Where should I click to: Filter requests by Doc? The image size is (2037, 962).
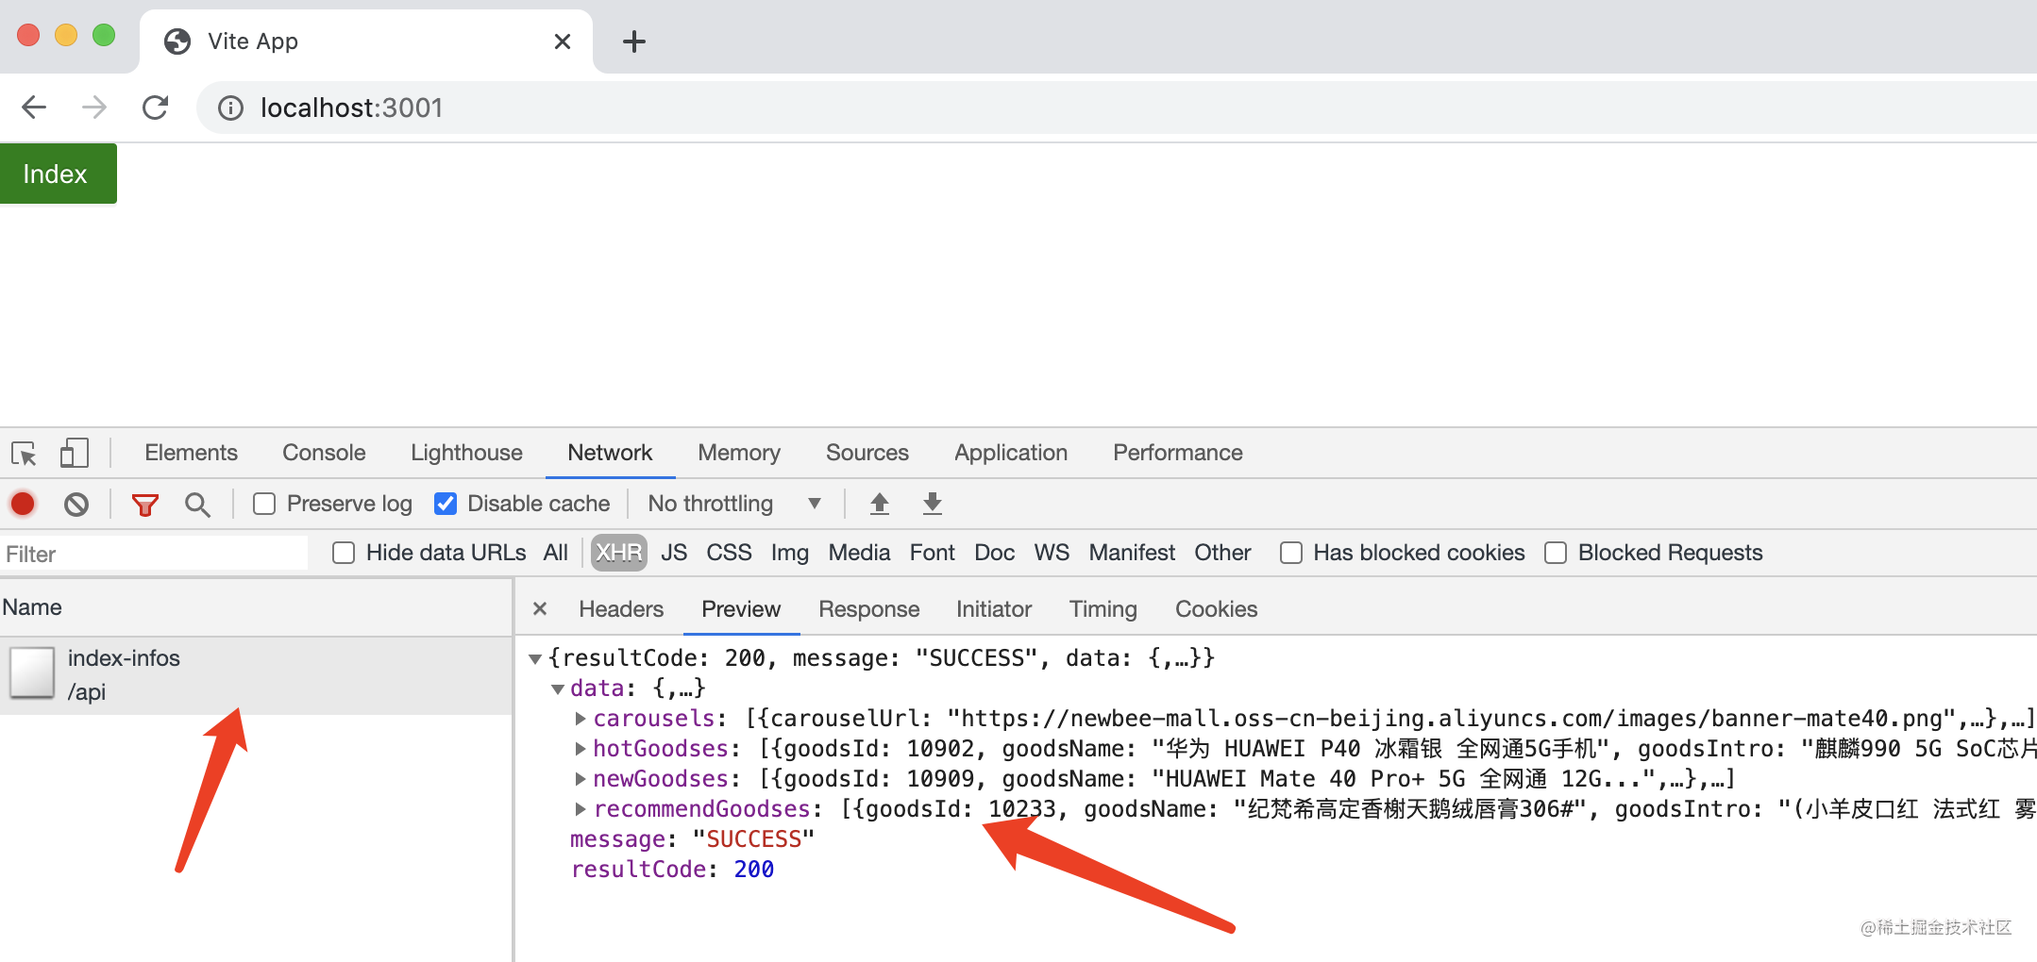(x=995, y=553)
